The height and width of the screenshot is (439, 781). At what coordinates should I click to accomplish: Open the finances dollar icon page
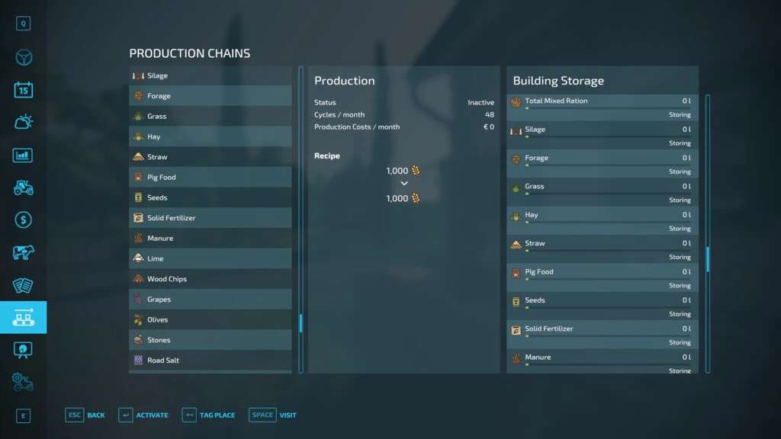[23, 219]
